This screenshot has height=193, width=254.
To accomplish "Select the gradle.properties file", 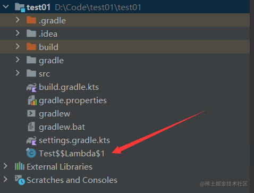I will pyautogui.click(x=73, y=100).
